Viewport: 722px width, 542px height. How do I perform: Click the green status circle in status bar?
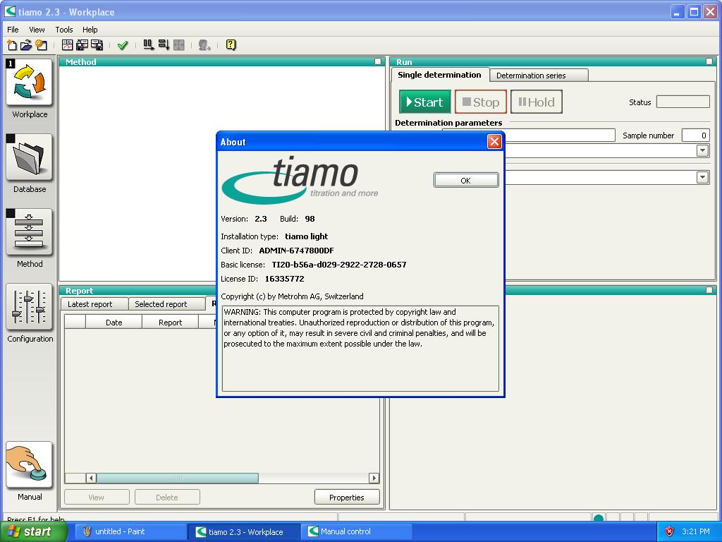pos(599,517)
